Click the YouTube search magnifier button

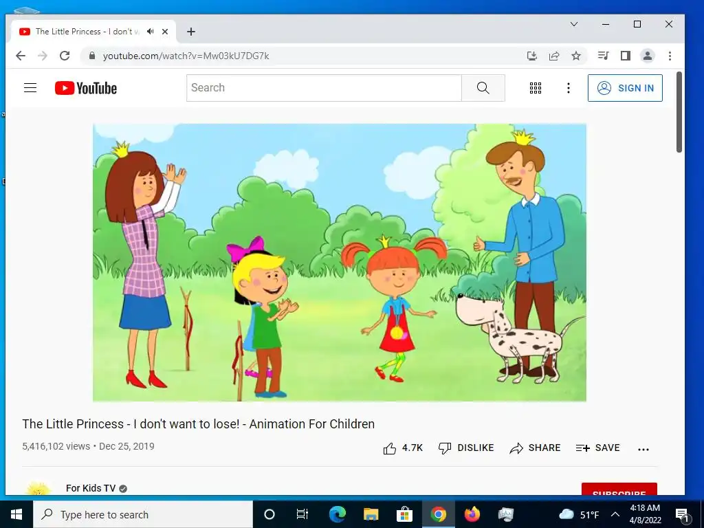(483, 88)
